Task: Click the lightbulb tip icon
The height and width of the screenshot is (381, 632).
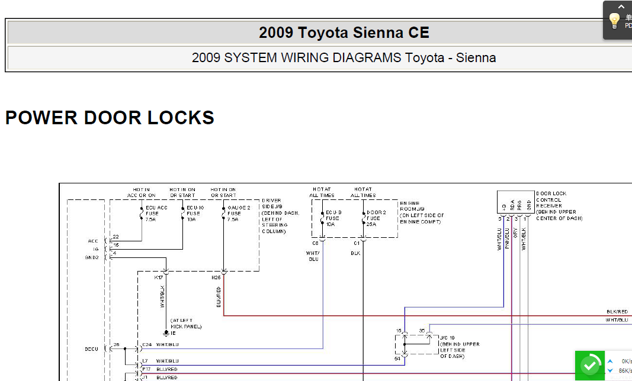Action: point(614,21)
